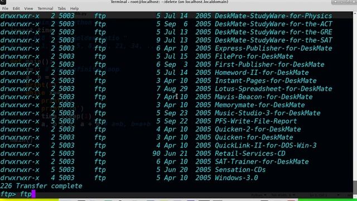The image size is (357, 201).
Task: Select Lotus-Spreadsheet-for-DeskMate directory name
Action: [x=273, y=89]
